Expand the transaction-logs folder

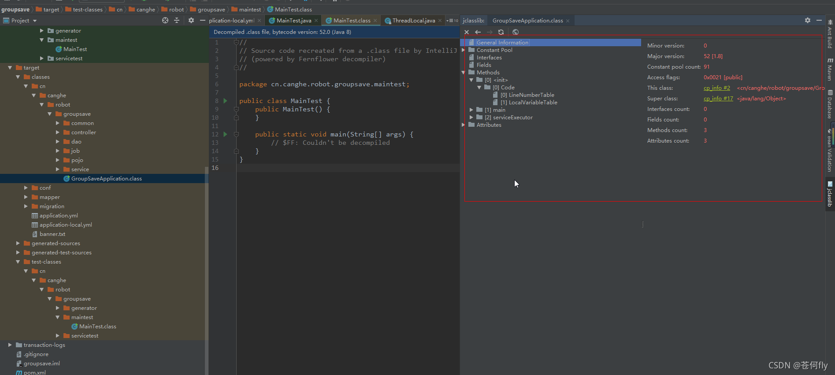tap(10, 345)
